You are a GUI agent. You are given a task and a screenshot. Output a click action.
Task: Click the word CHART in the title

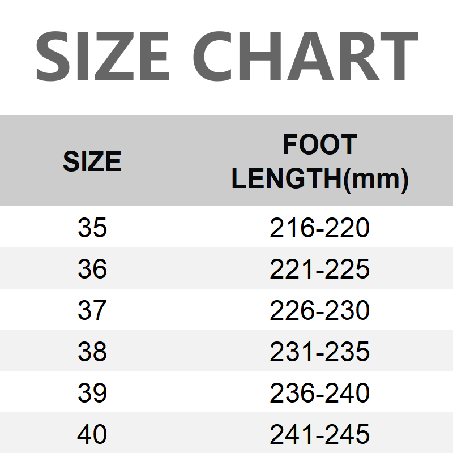(309, 57)
